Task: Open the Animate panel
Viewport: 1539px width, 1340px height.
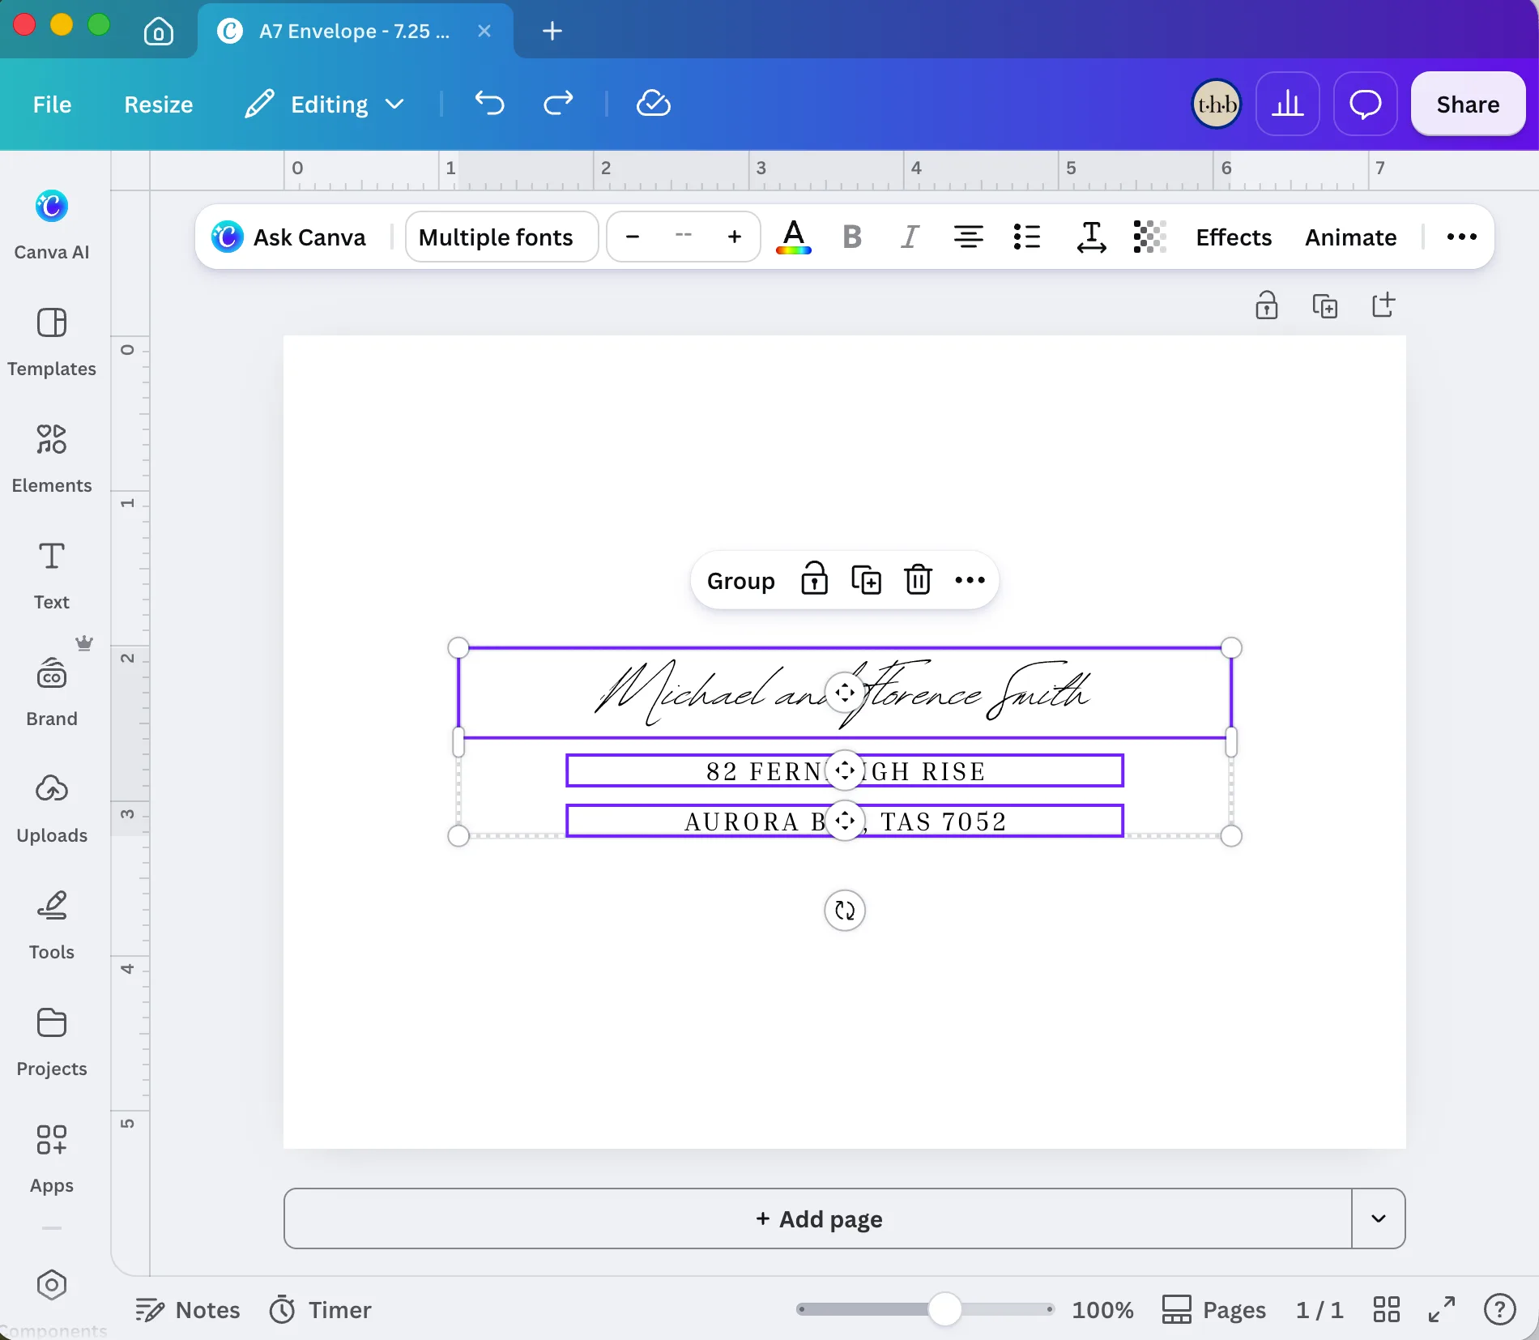Action: click(x=1351, y=237)
